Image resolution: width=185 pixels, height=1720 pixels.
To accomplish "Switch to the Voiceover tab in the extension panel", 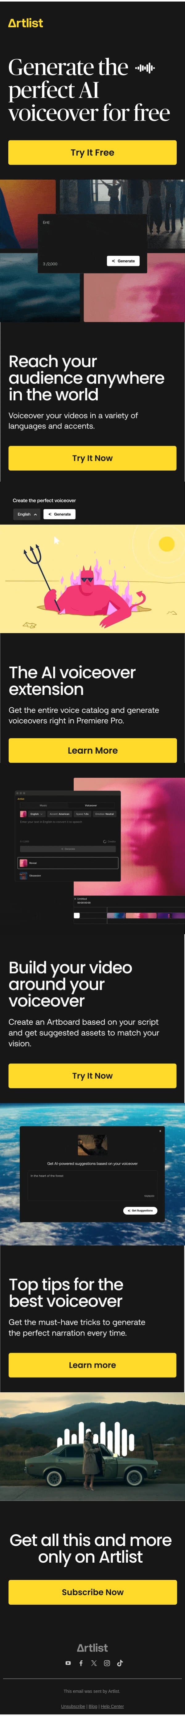I will [91, 805].
